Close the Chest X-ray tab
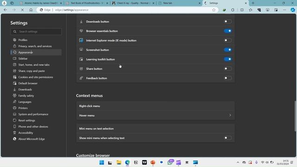Viewport: 297px width, 167px height. [154, 3]
